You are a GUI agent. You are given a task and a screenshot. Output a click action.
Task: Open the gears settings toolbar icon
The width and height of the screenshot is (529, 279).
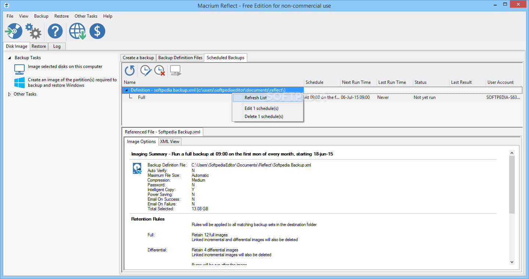tap(33, 31)
